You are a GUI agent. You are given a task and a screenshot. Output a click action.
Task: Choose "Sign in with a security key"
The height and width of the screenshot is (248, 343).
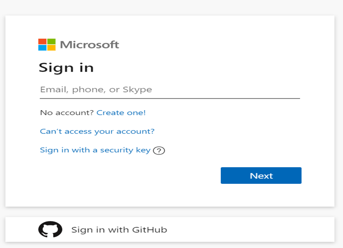[95, 150]
